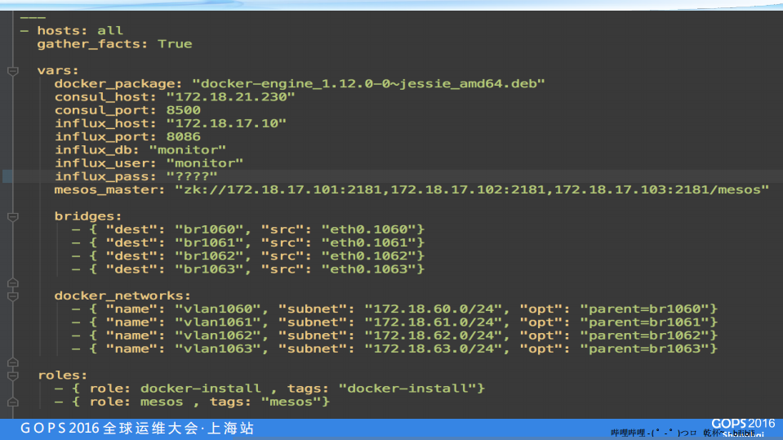Viewport: 783px width, 440px height.
Task: Collapse the bridges block fold marker
Action: [x=12, y=216]
